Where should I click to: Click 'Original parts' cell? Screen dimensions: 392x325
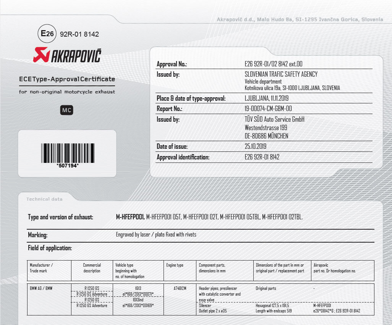pyautogui.click(x=266, y=288)
